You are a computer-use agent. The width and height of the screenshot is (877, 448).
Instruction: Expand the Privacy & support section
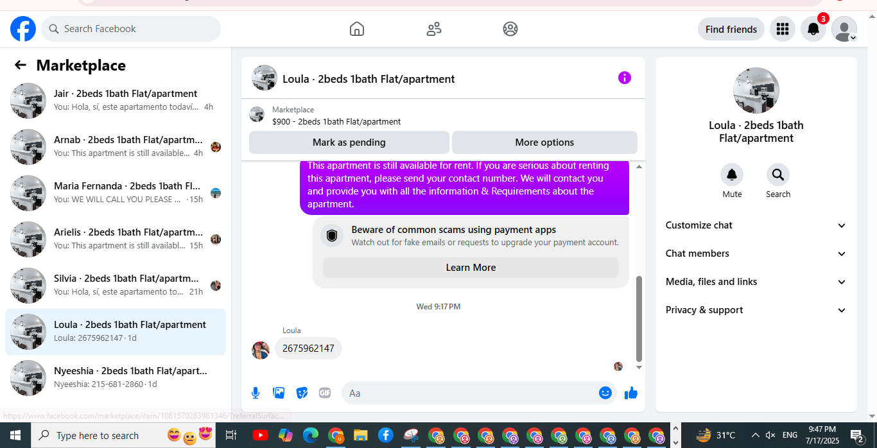(x=756, y=310)
